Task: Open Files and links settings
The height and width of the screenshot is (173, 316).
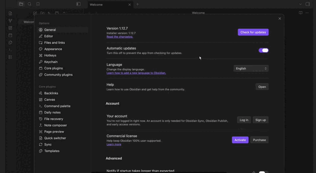Action: pos(62,43)
